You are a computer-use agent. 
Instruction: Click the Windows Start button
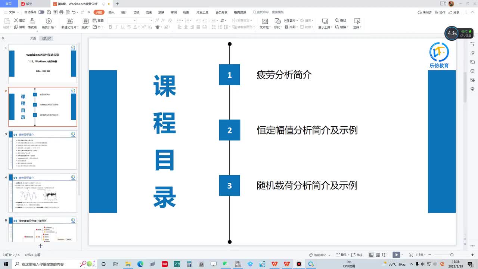pyautogui.click(x=6, y=264)
